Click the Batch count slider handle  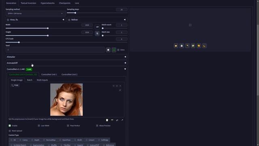103,28
